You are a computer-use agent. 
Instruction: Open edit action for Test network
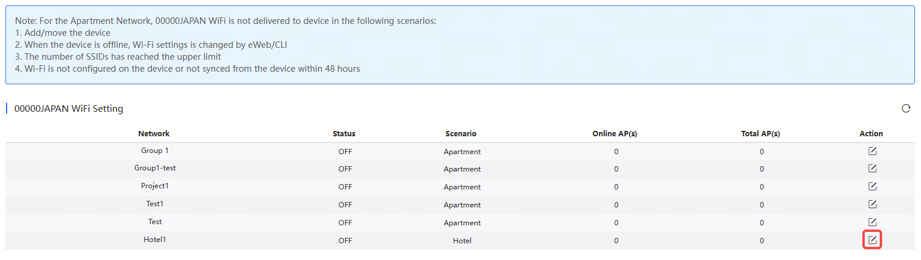point(872,222)
